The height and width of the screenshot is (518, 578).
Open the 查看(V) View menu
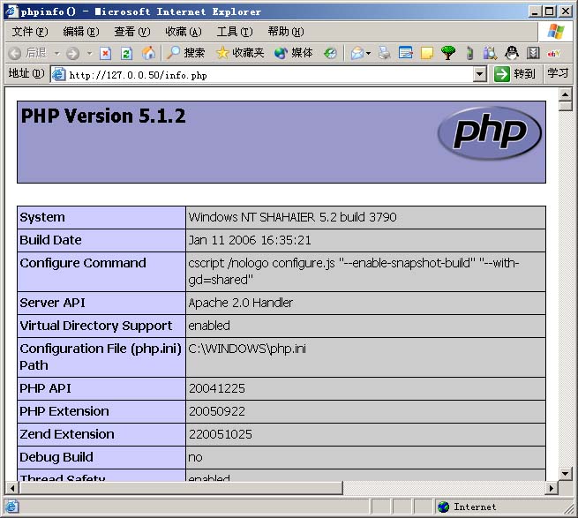[132, 32]
